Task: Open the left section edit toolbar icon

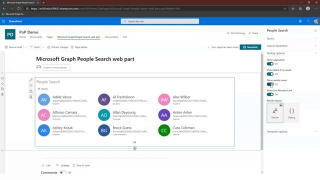Action: (2, 78)
